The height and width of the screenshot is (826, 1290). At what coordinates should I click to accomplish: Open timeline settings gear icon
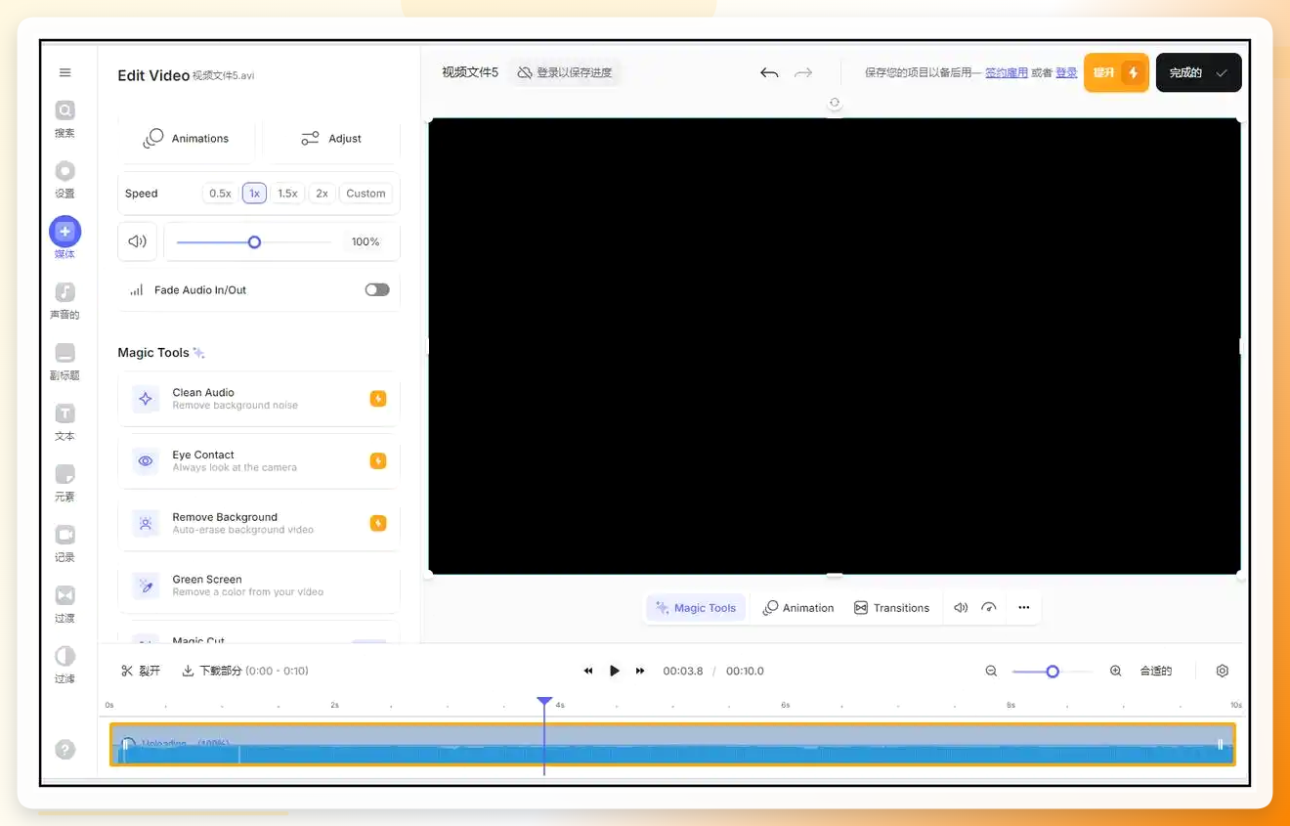(1222, 671)
